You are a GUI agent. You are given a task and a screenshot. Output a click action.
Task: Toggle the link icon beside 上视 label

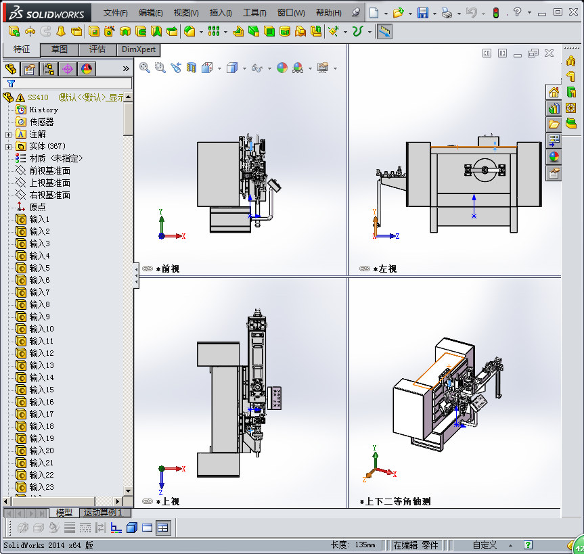pyautogui.click(x=148, y=501)
